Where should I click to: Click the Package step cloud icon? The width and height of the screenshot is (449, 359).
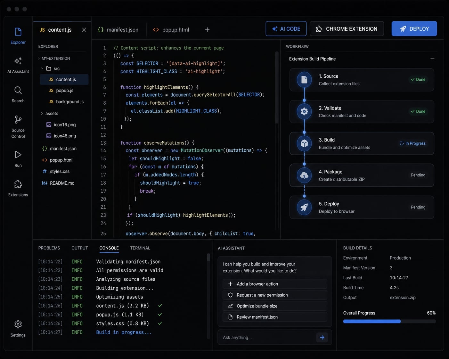[x=304, y=175]
